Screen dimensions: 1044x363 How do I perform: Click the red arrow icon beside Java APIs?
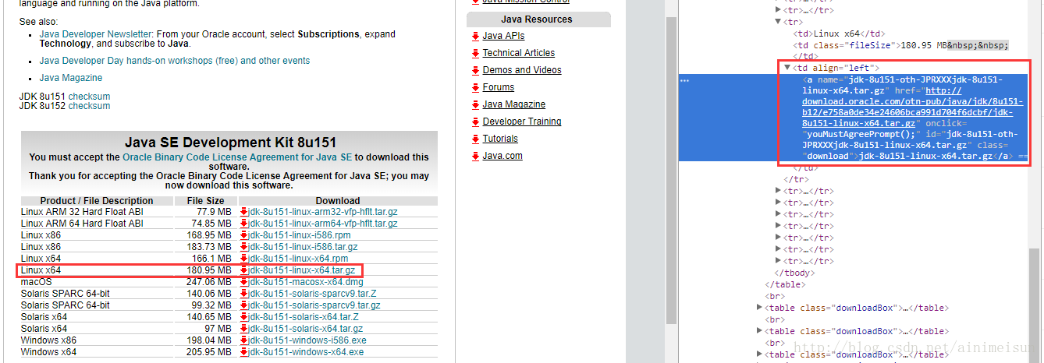pos(475,36)
